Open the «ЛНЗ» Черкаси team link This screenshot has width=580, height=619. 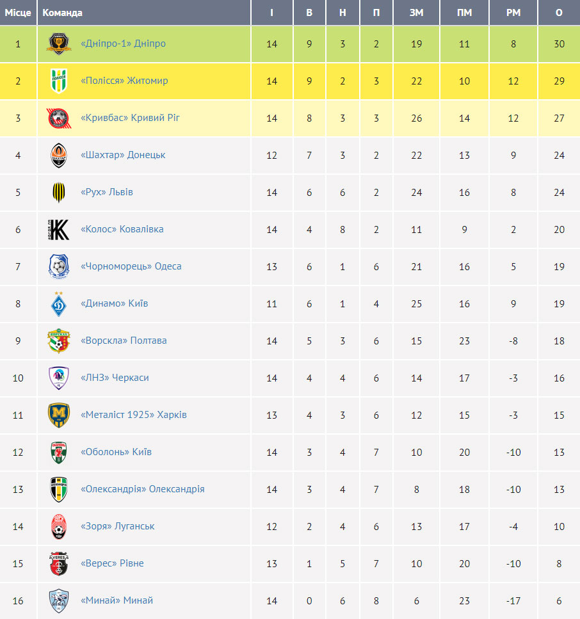coord(115,378)
